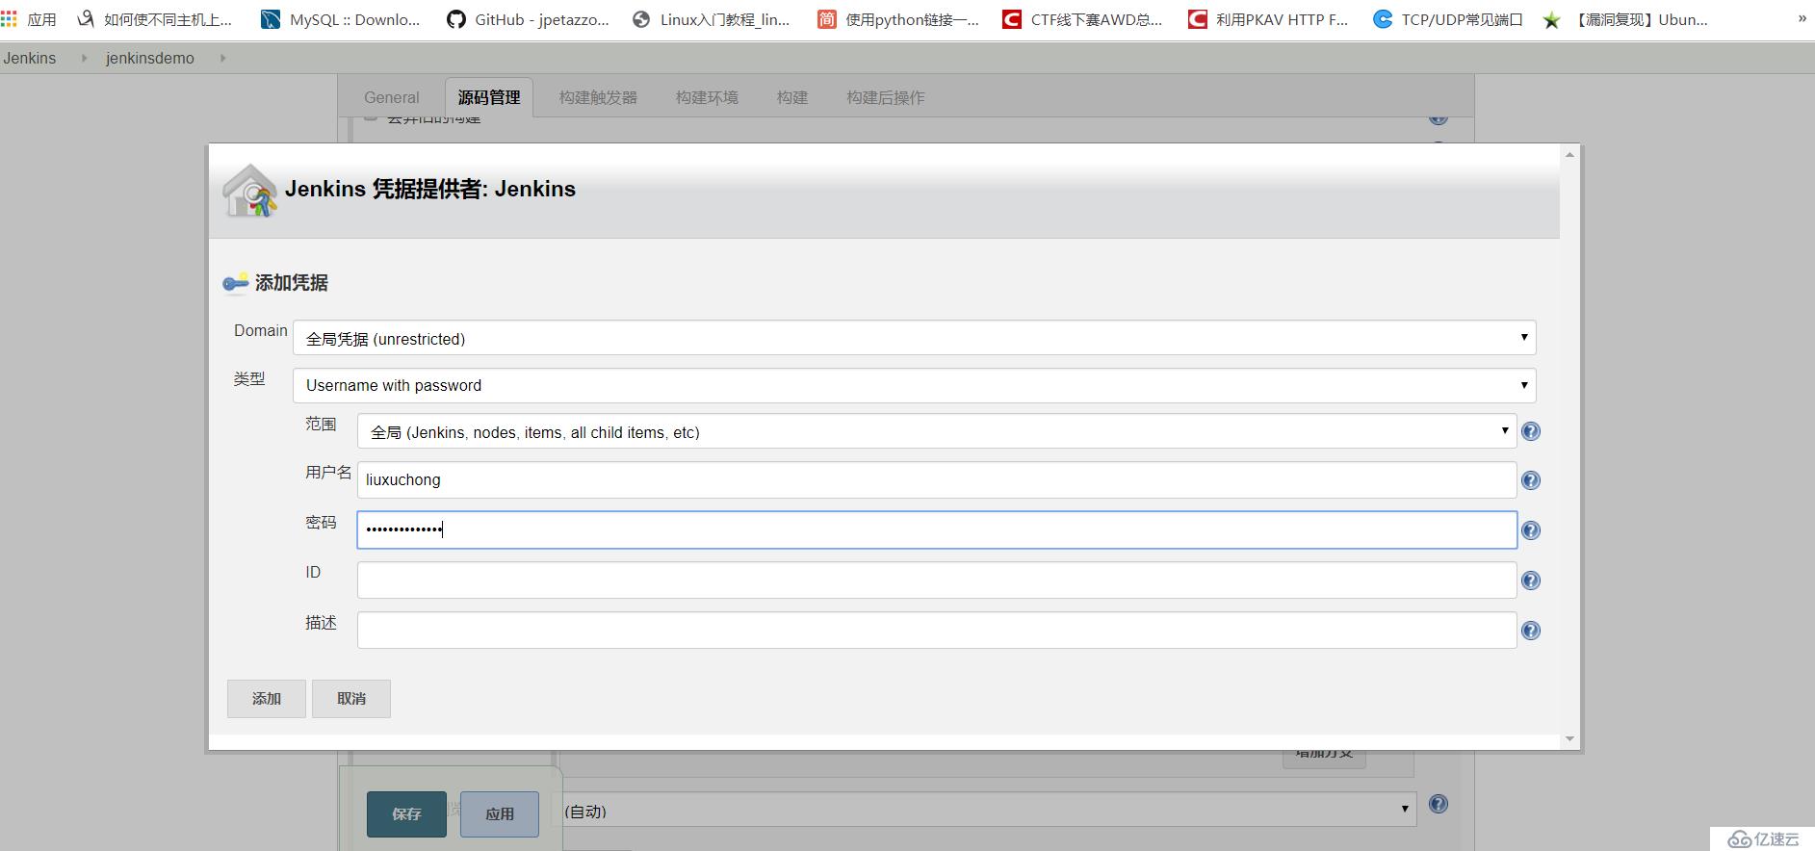Screen dimensions: 1815x851
Task: Expand the jenkinsdemo breadcrumb arrow
Action: (222, 58)
